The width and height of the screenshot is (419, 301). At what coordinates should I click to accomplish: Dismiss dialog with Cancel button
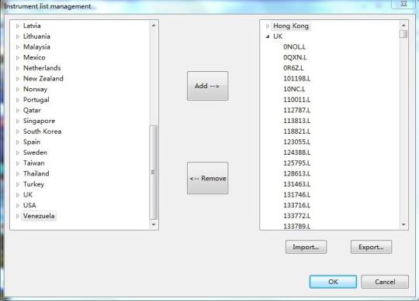click(x=385, y=282)
